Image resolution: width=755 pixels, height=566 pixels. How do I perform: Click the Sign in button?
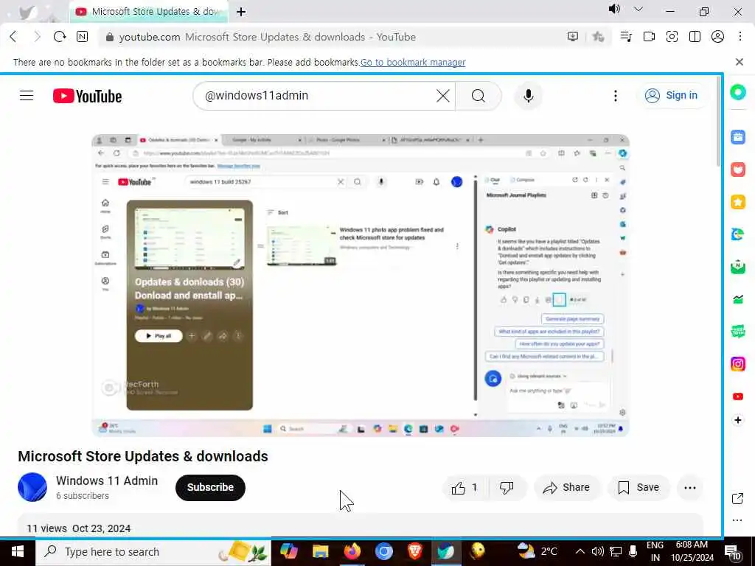pyautogui.click(x=672, y=96)
